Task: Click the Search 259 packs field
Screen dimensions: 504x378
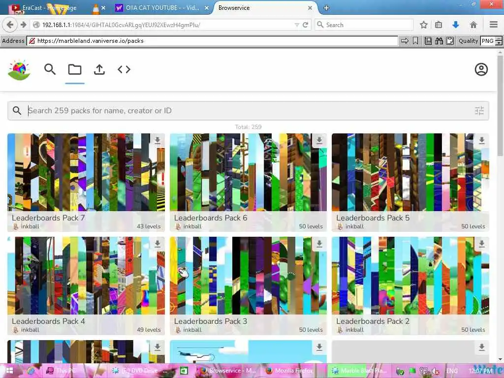Action: click(x=248, y=111)
